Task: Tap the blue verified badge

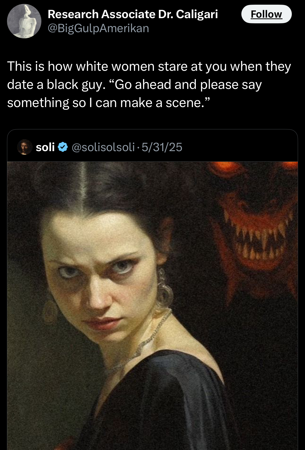Action: point(63,147)
